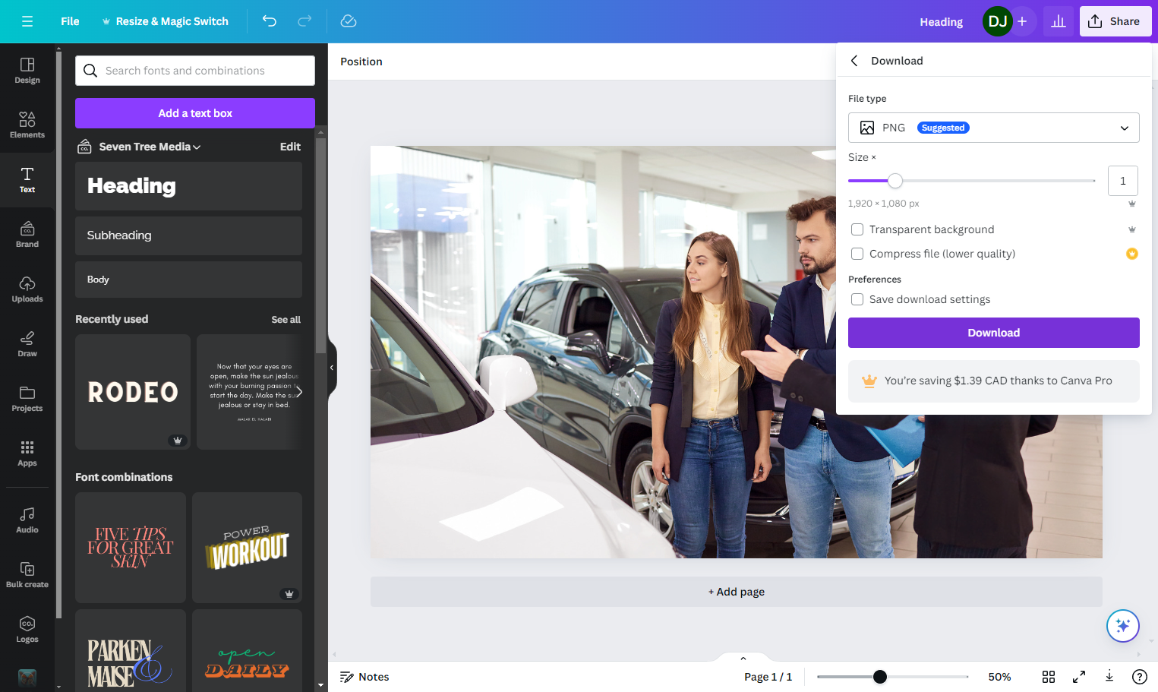Viewport: 1158px width, 692px height.
Task: Enter fullscreen present mode icon
Action: tap(1079, 677)
